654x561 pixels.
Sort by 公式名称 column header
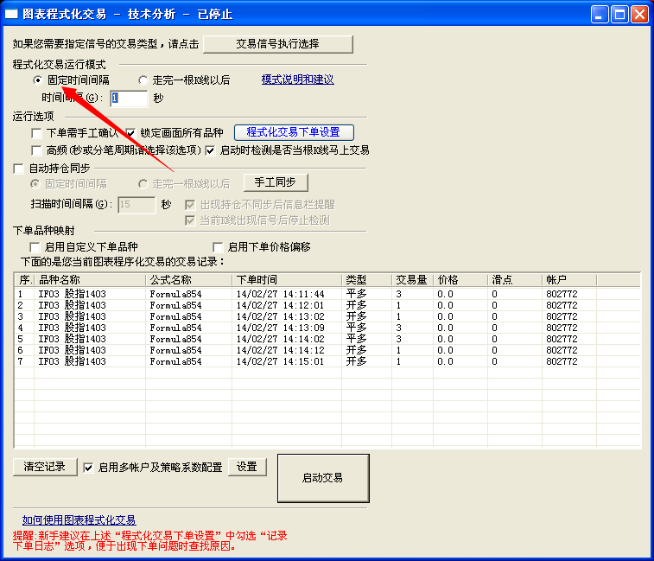(189, 280)
